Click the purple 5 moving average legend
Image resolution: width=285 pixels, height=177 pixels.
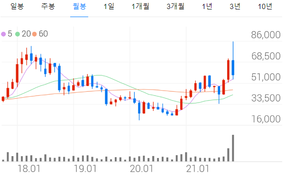[7, 34]
